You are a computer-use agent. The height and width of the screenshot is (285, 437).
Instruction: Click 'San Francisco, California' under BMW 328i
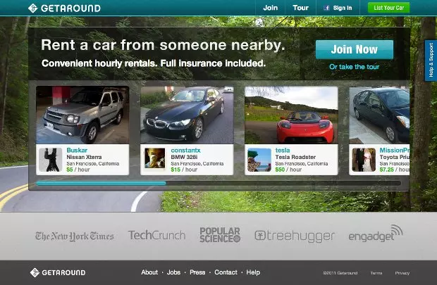coord(197,164)
